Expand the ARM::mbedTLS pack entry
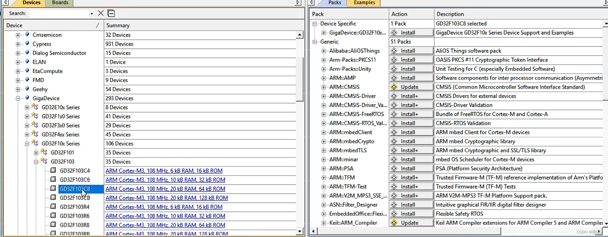 324,150
